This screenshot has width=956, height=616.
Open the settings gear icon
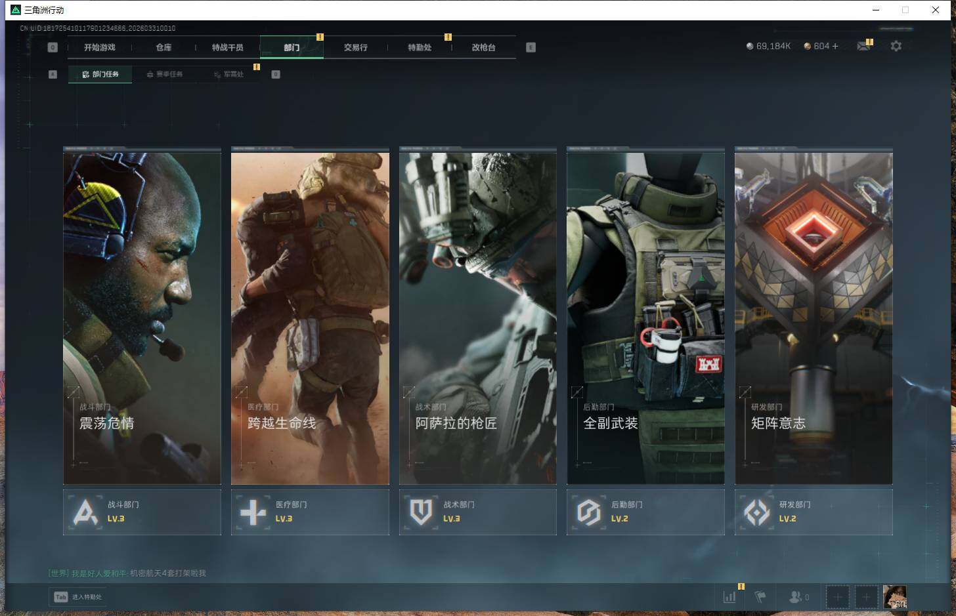(x=896, y=46)
